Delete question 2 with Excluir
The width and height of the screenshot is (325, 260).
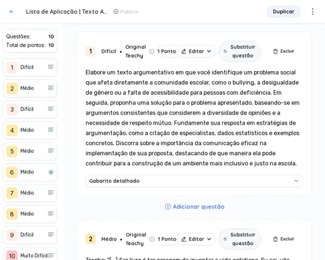coord(284,239)
